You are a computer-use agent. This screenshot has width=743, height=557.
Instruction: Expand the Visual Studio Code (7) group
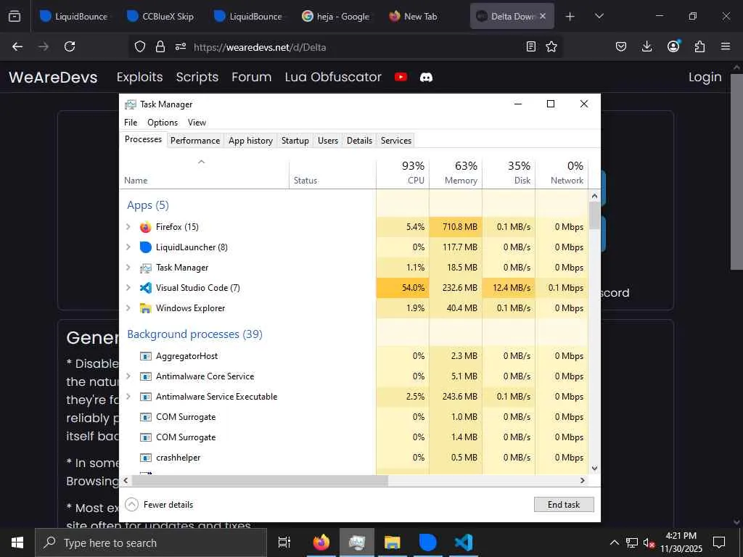128,287
